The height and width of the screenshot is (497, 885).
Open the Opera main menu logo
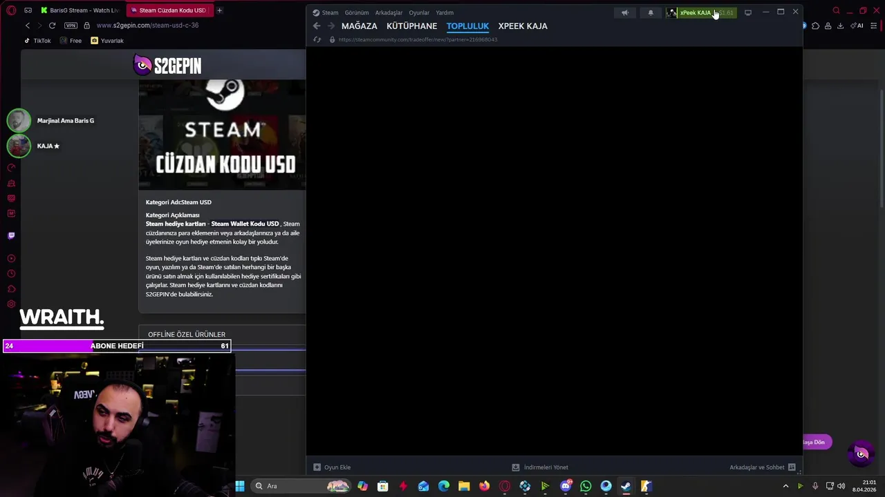click(x=11, y=10)
